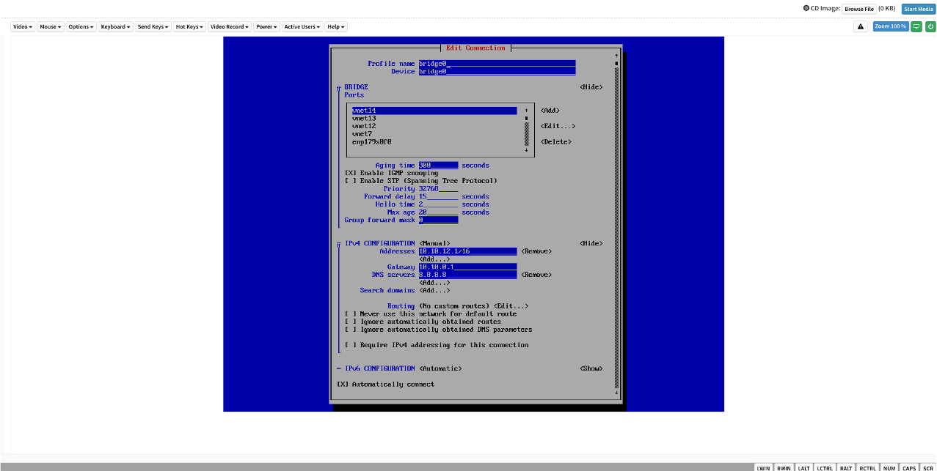The width and height of the screenshot is (937, 471).
Task: Show the IPv6 CONFIGURATION section
Action: [591, 368]
